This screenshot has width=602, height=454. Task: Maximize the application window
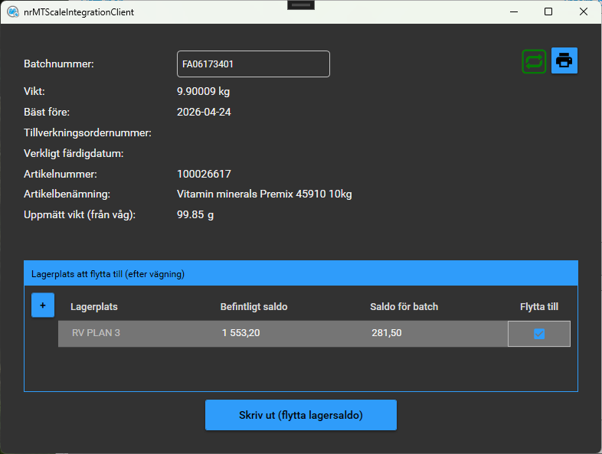(548, 12)
